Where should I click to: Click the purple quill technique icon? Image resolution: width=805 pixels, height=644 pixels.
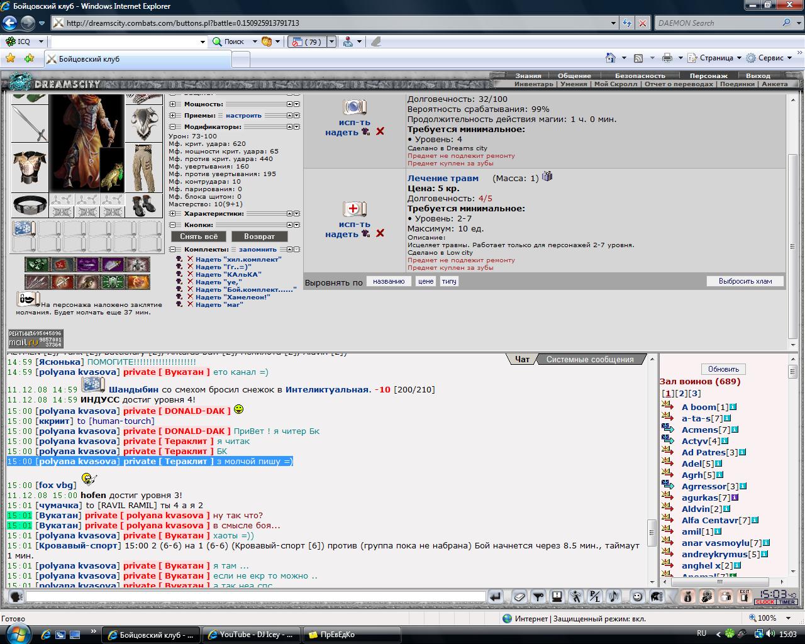113,264
